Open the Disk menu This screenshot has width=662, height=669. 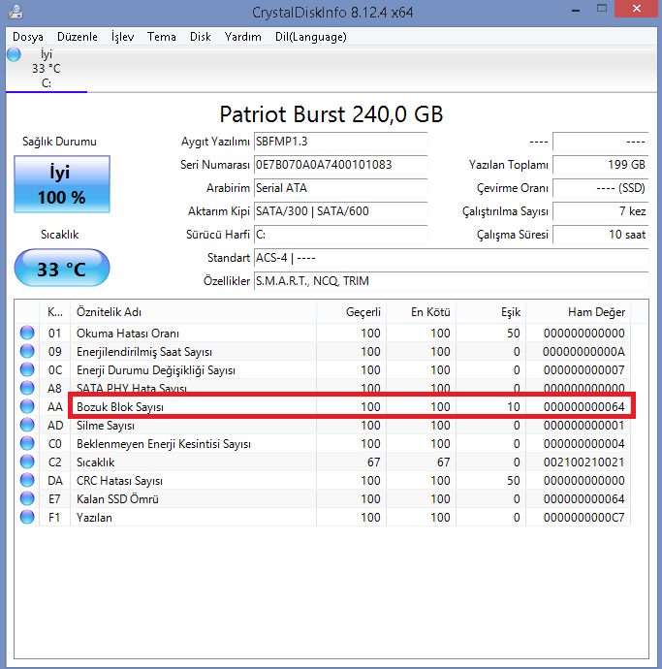[x=201, y=37]
